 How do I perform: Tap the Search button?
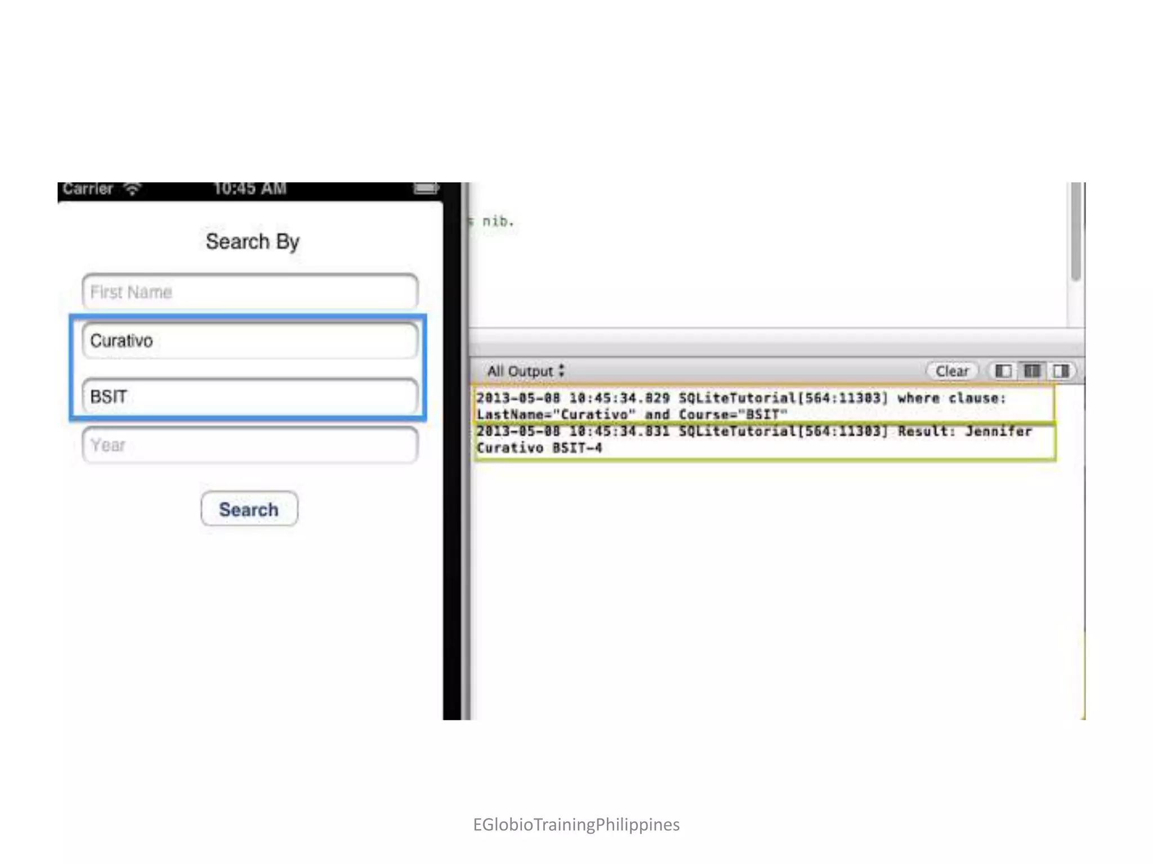tap(249, 509)
